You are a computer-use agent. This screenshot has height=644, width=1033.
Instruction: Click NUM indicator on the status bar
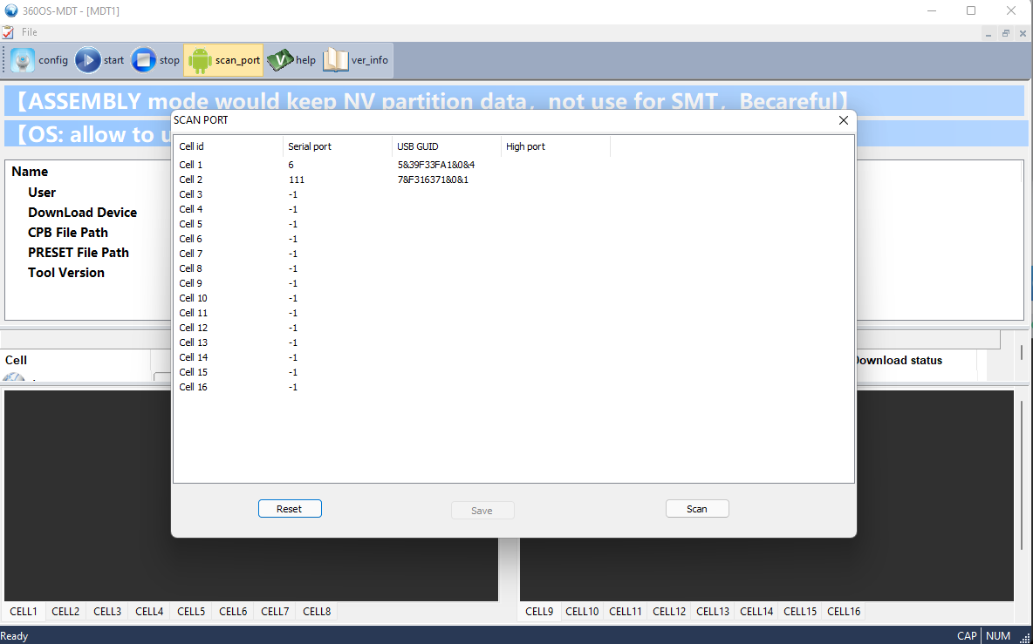pyautogui.click(x=997, y=635)
